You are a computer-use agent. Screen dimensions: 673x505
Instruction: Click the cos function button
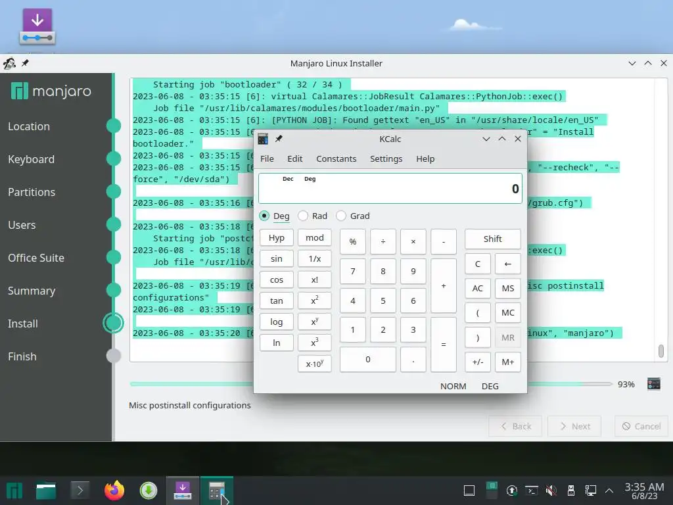coord(277,279)
